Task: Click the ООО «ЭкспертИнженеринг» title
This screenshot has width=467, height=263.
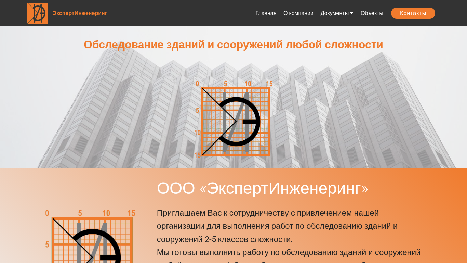Action: tap(263, 188)
